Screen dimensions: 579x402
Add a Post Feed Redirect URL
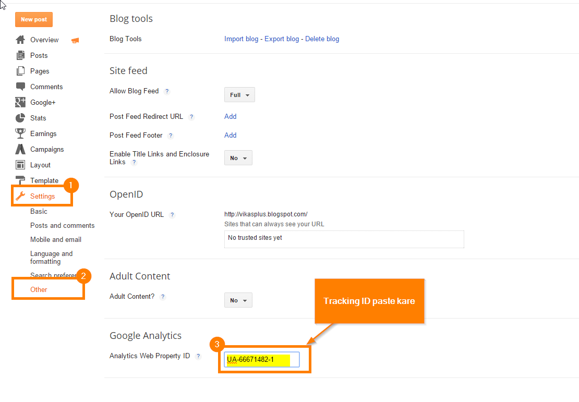click(x=231, y=116)
